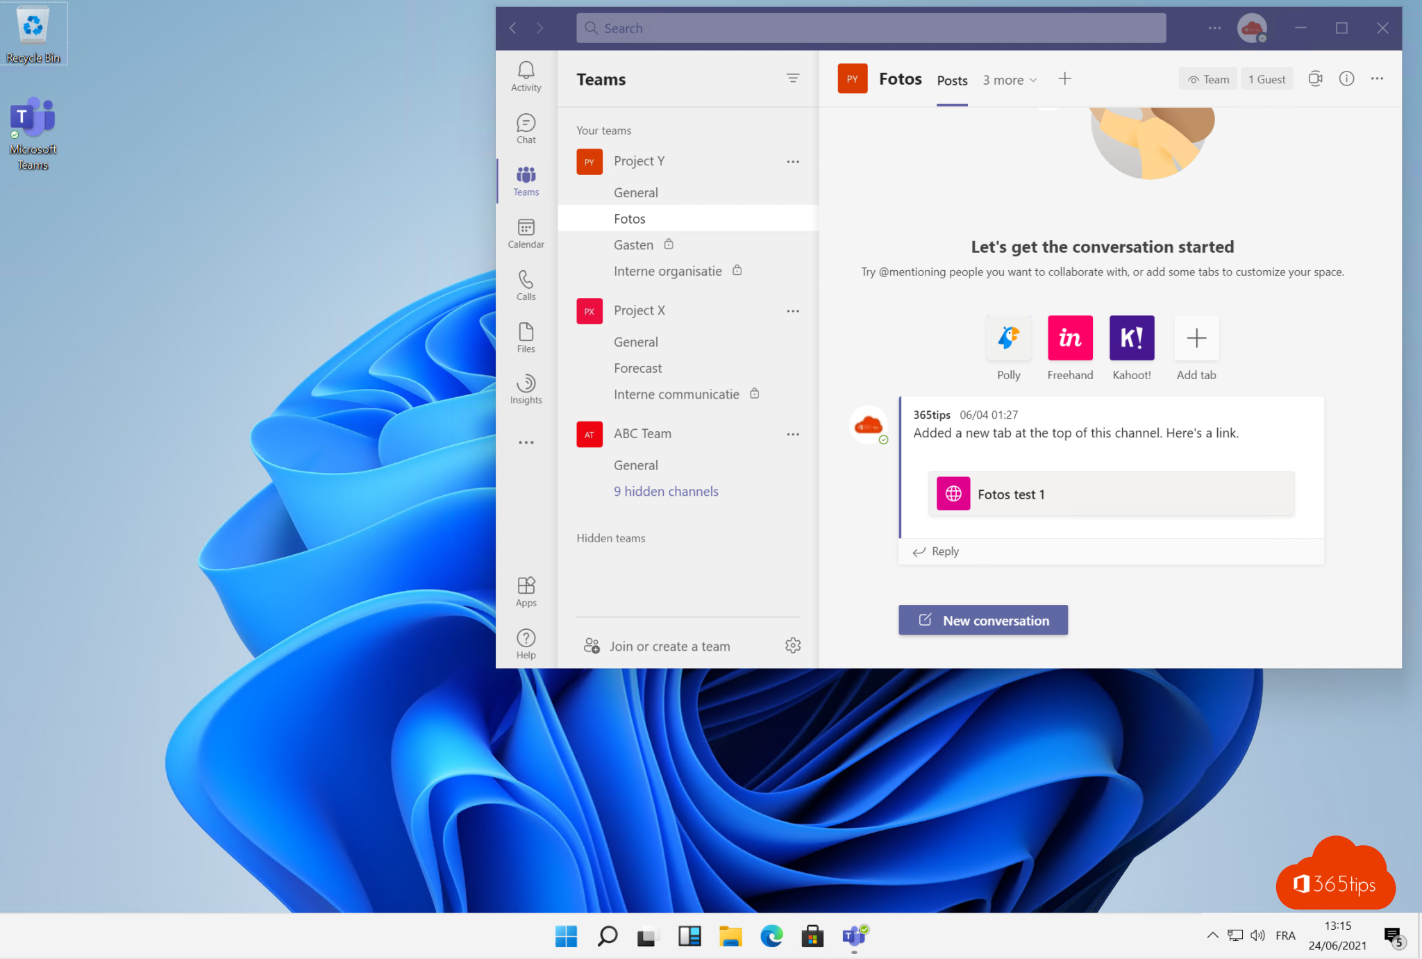1422x959 pixels.
Task: Open the Kahoot! tab tile
Action: tap(1131, 338)
